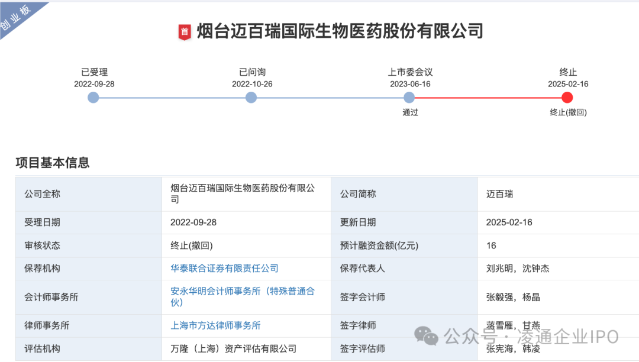Click the 迈百瑞 short name value

point(499,194)
